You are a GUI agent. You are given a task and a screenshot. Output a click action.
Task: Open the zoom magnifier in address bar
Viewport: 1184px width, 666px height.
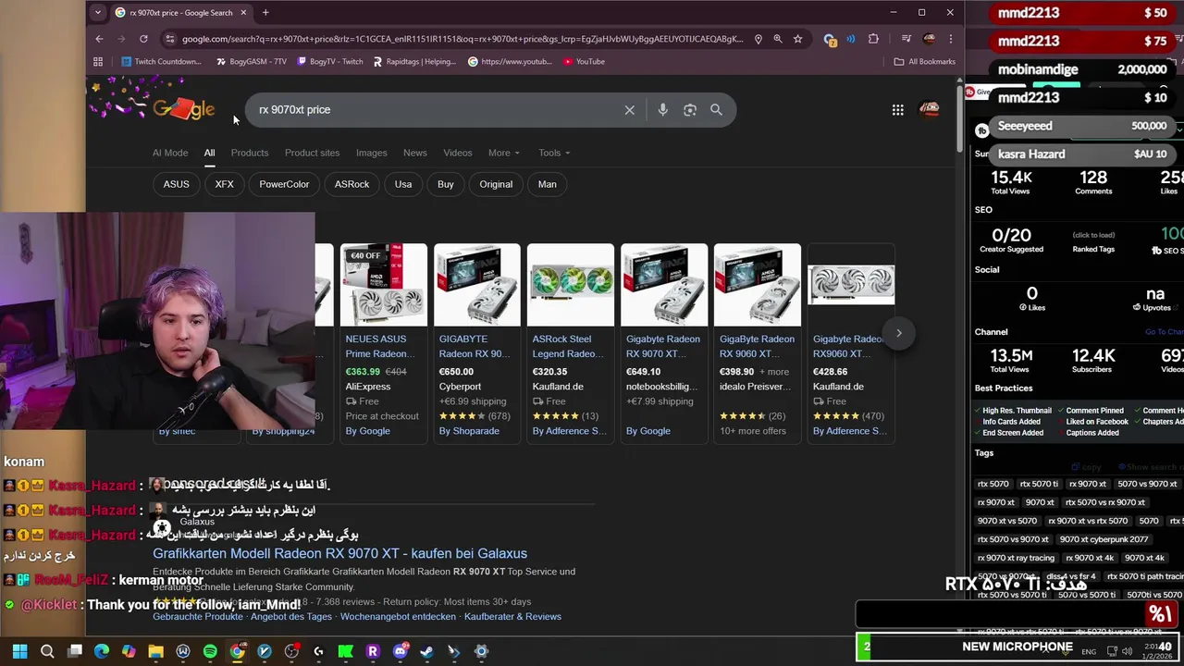pos(778,39)
